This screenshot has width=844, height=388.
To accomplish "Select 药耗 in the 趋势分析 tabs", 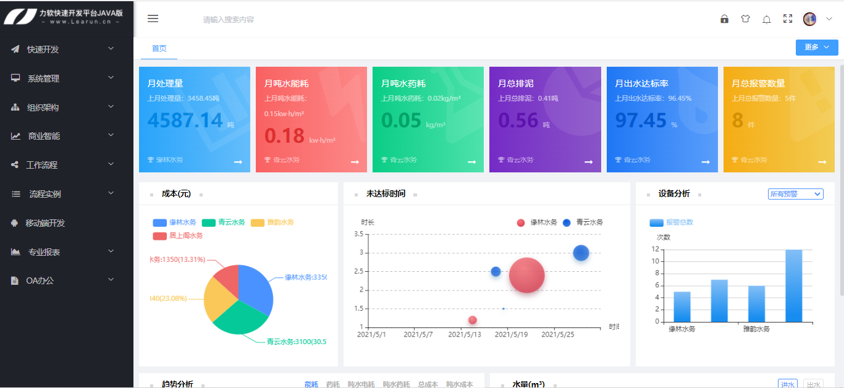I will (x=331, y=384).
